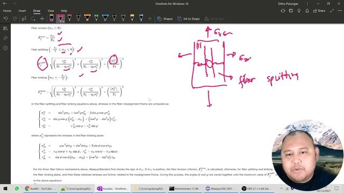Screen dimensions: 344x193
Task: Select the wide blue highlighter
Action: pyautogui.click(x=105, y=18)
